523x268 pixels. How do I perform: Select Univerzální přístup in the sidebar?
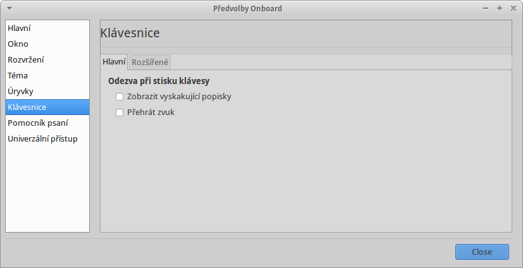(47, 138)
